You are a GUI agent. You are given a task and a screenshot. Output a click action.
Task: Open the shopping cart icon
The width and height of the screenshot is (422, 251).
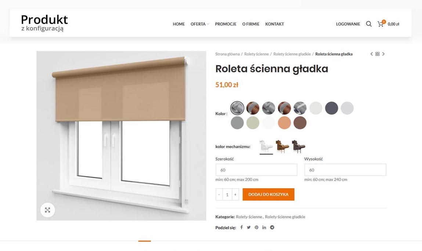380,24
